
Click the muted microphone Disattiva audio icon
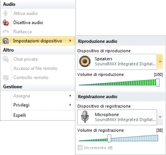pos(5,22)
